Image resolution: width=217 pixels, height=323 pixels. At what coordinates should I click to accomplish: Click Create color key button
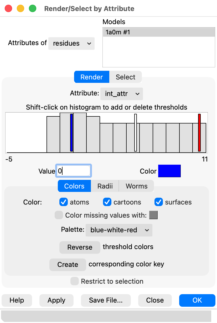68,265
